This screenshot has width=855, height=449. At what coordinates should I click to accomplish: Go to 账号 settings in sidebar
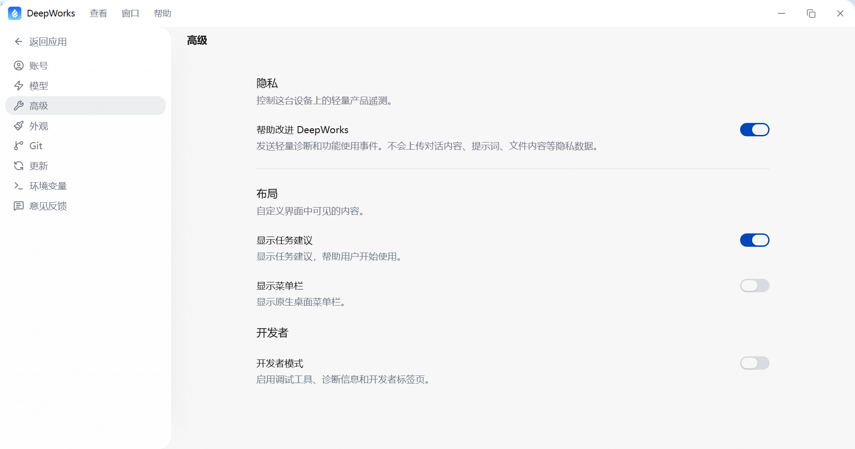click(85, 65)
